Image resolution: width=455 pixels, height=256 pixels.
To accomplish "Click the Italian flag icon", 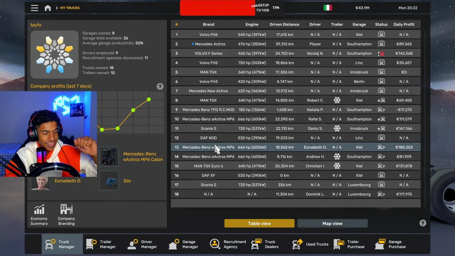I will tap(328, 8).
